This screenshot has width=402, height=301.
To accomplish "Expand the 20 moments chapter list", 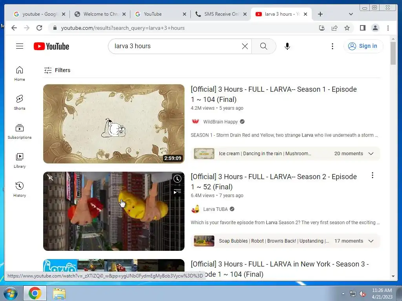I will tap(371, 154).
